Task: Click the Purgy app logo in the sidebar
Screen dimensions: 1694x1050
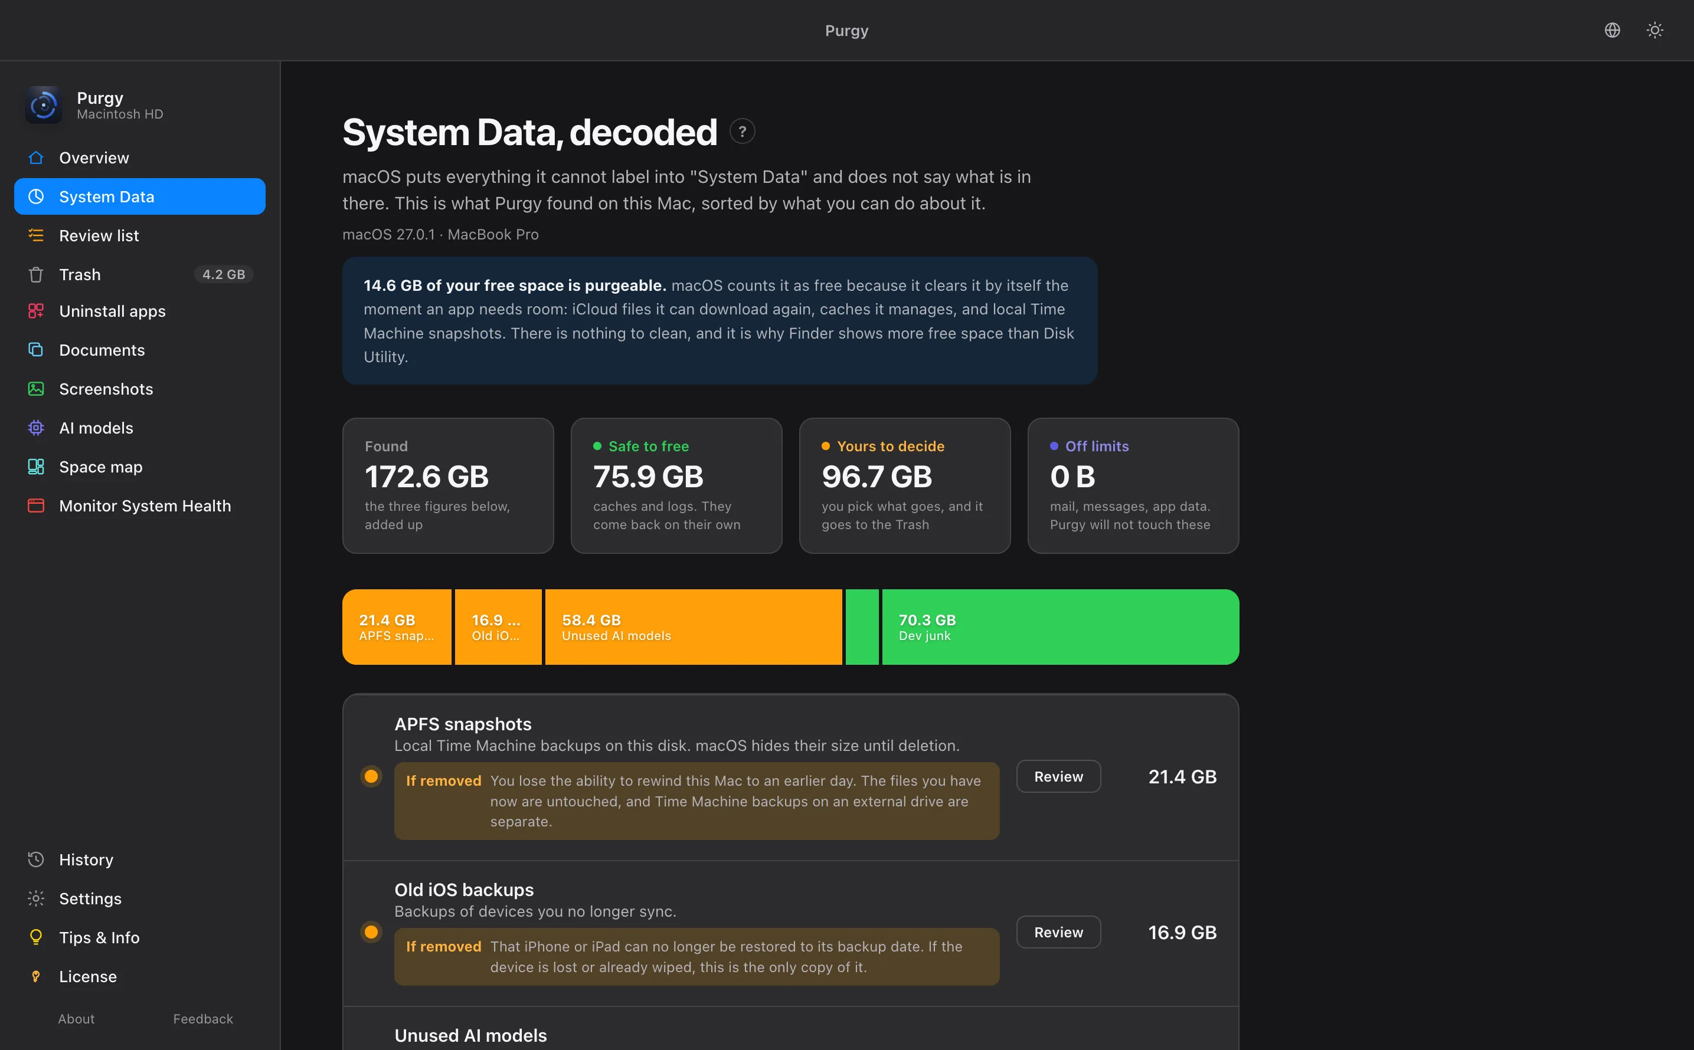Action: 44,105
